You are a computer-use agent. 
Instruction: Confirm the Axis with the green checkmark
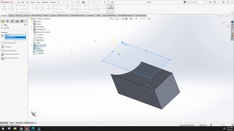coord(2,28)
